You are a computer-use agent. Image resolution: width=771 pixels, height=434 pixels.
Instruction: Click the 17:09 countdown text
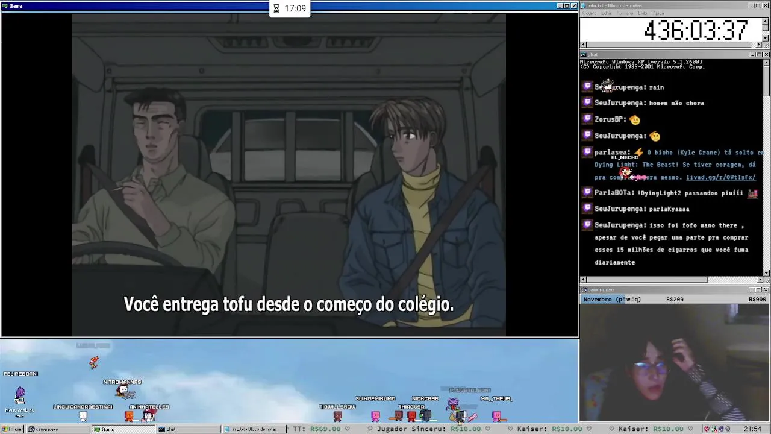coord(295,8)
